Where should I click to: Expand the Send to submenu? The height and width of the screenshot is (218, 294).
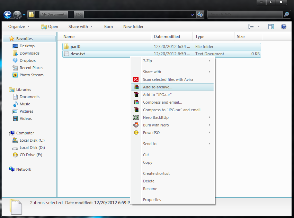(177, 144)
